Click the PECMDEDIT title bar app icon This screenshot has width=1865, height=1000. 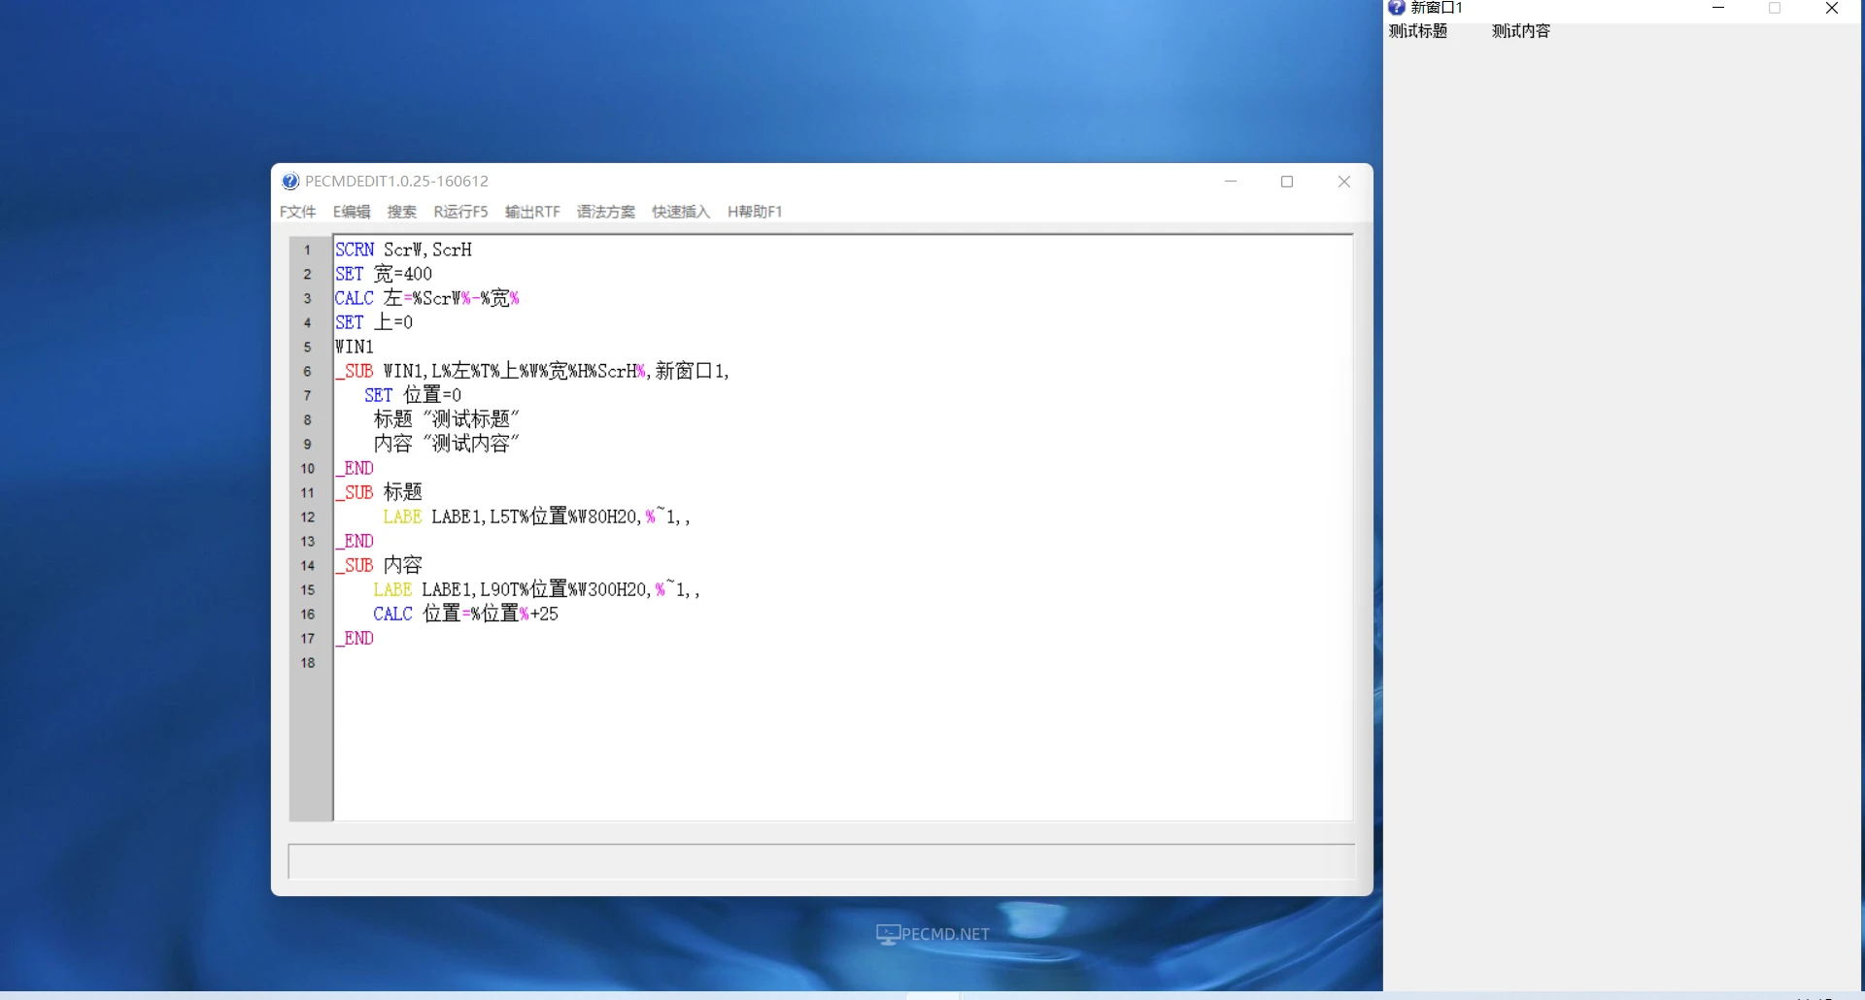tap(290, 181)
